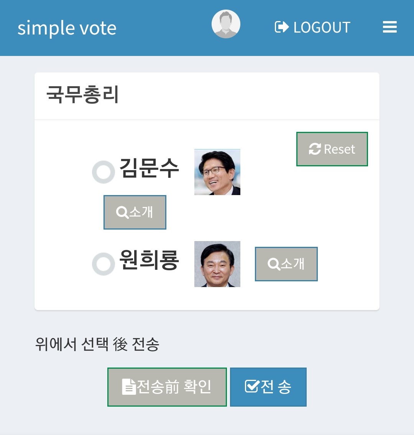
Task: Click the 원희룡 candidate name label
Action: coord(149,260)
